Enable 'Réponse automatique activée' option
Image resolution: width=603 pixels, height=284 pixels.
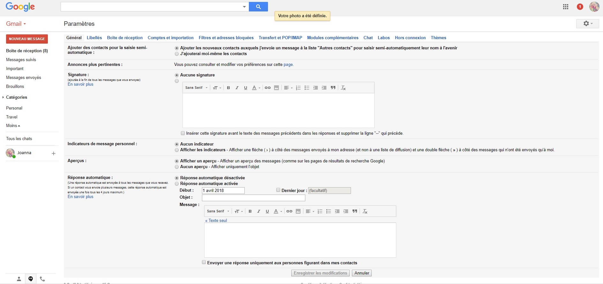177,184
